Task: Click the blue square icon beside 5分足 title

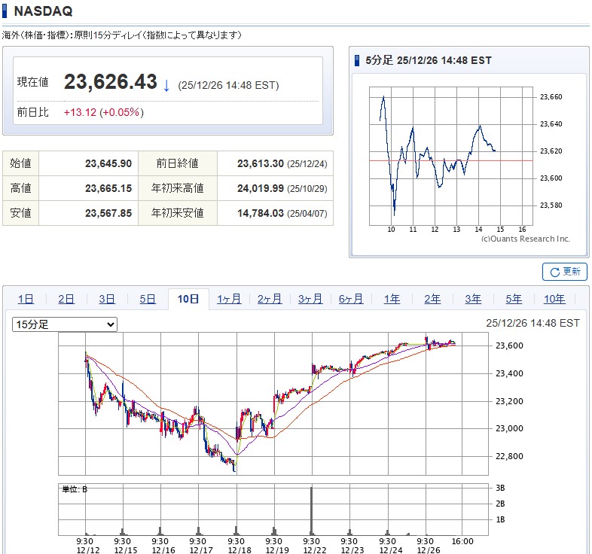Action: tap(358, 61)
